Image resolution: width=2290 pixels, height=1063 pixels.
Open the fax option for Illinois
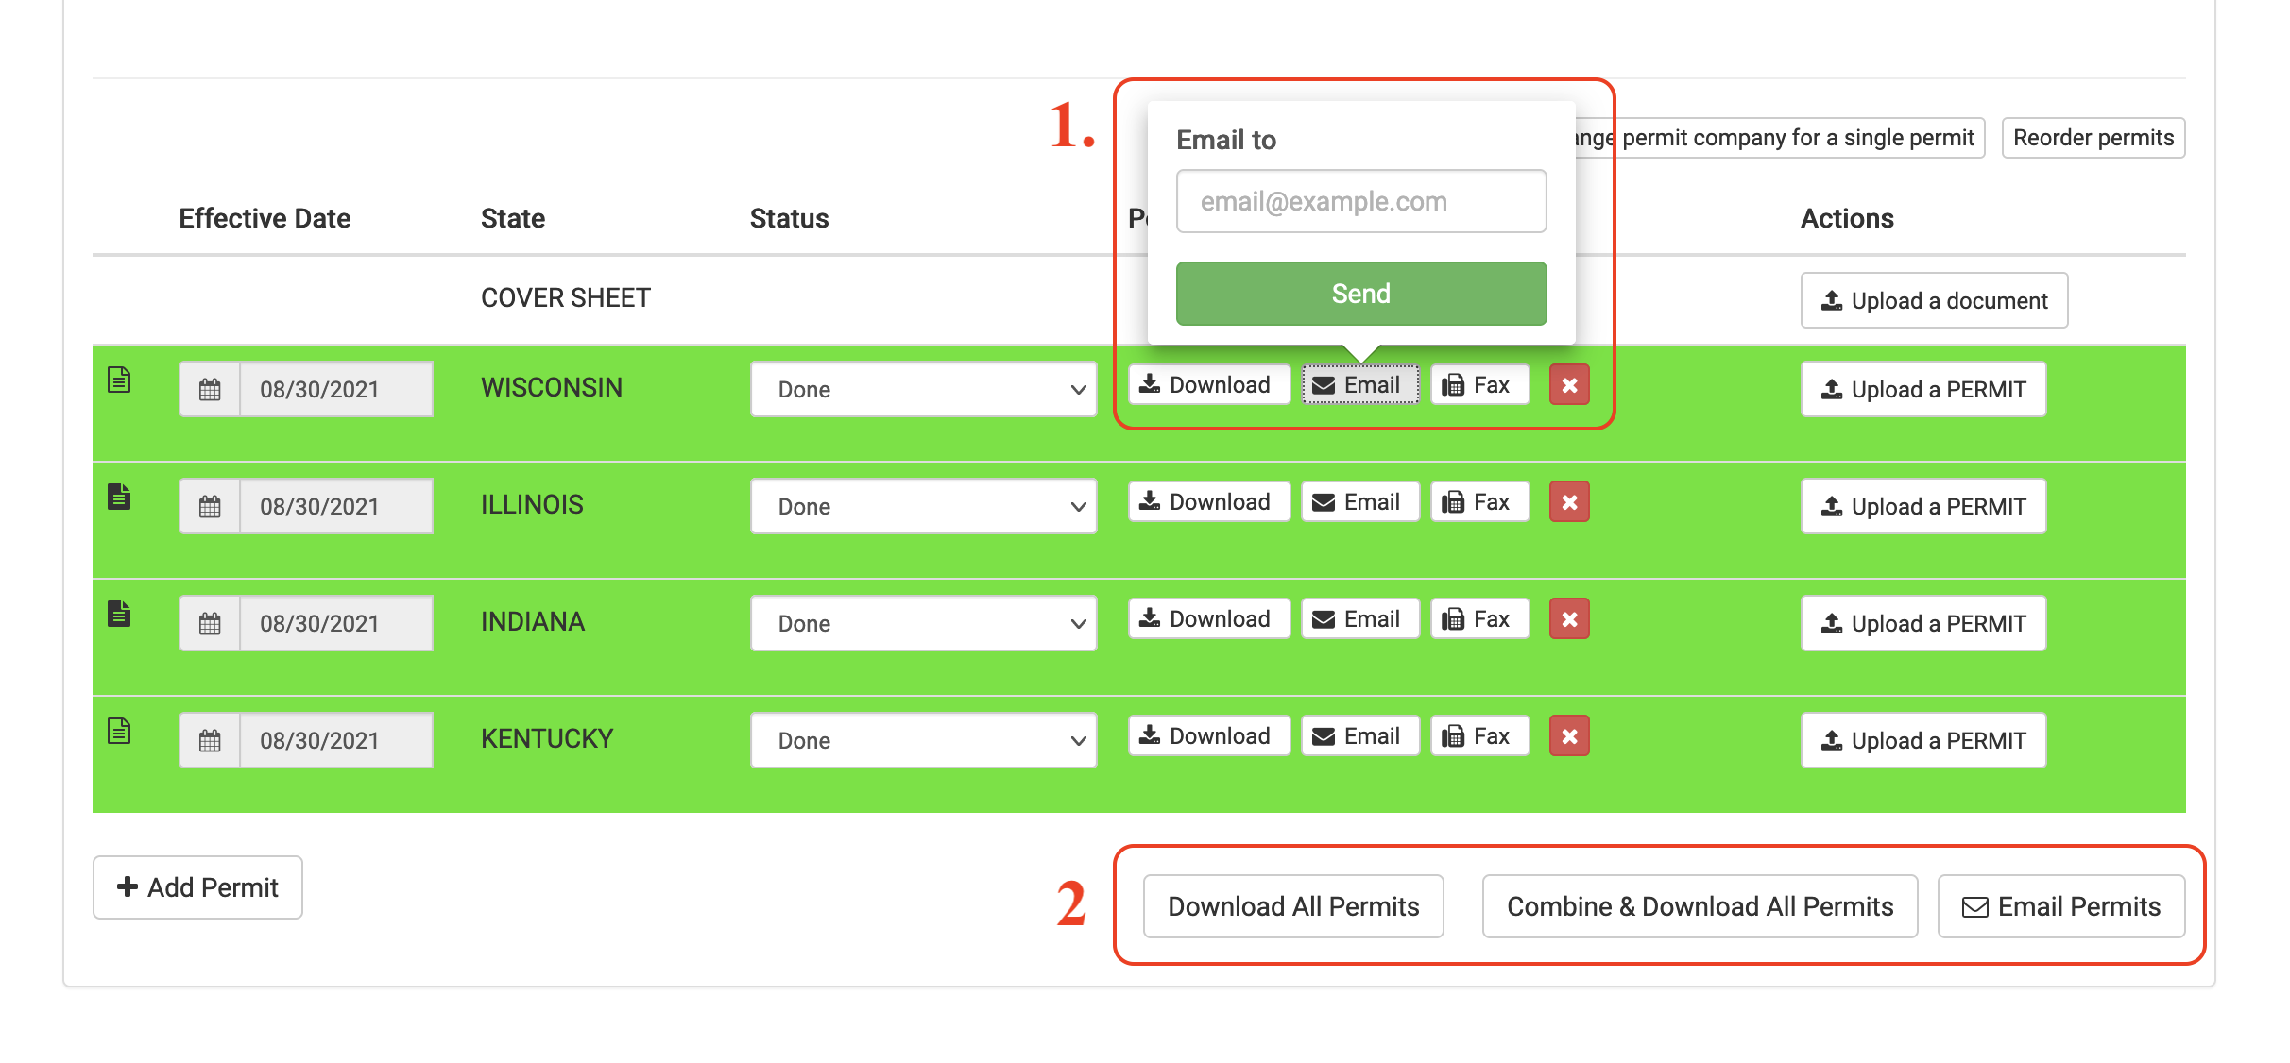pyautogui.click(x=1478, y=501)
